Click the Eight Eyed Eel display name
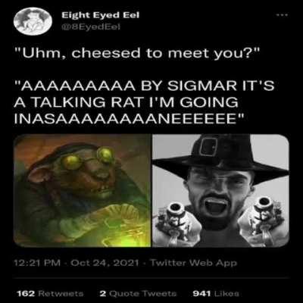 pyautogui.click(x=100, y=15)
